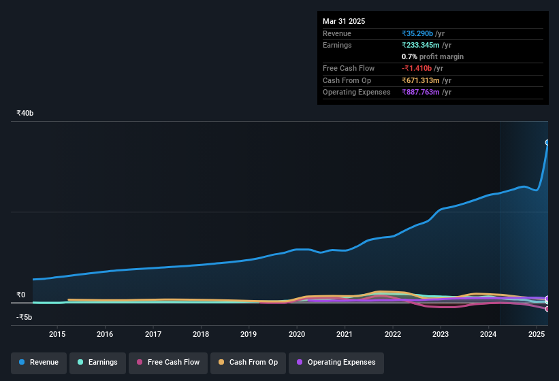Click the Cash From Op label in tooltip
559x381 pixels.
point(347,80)
